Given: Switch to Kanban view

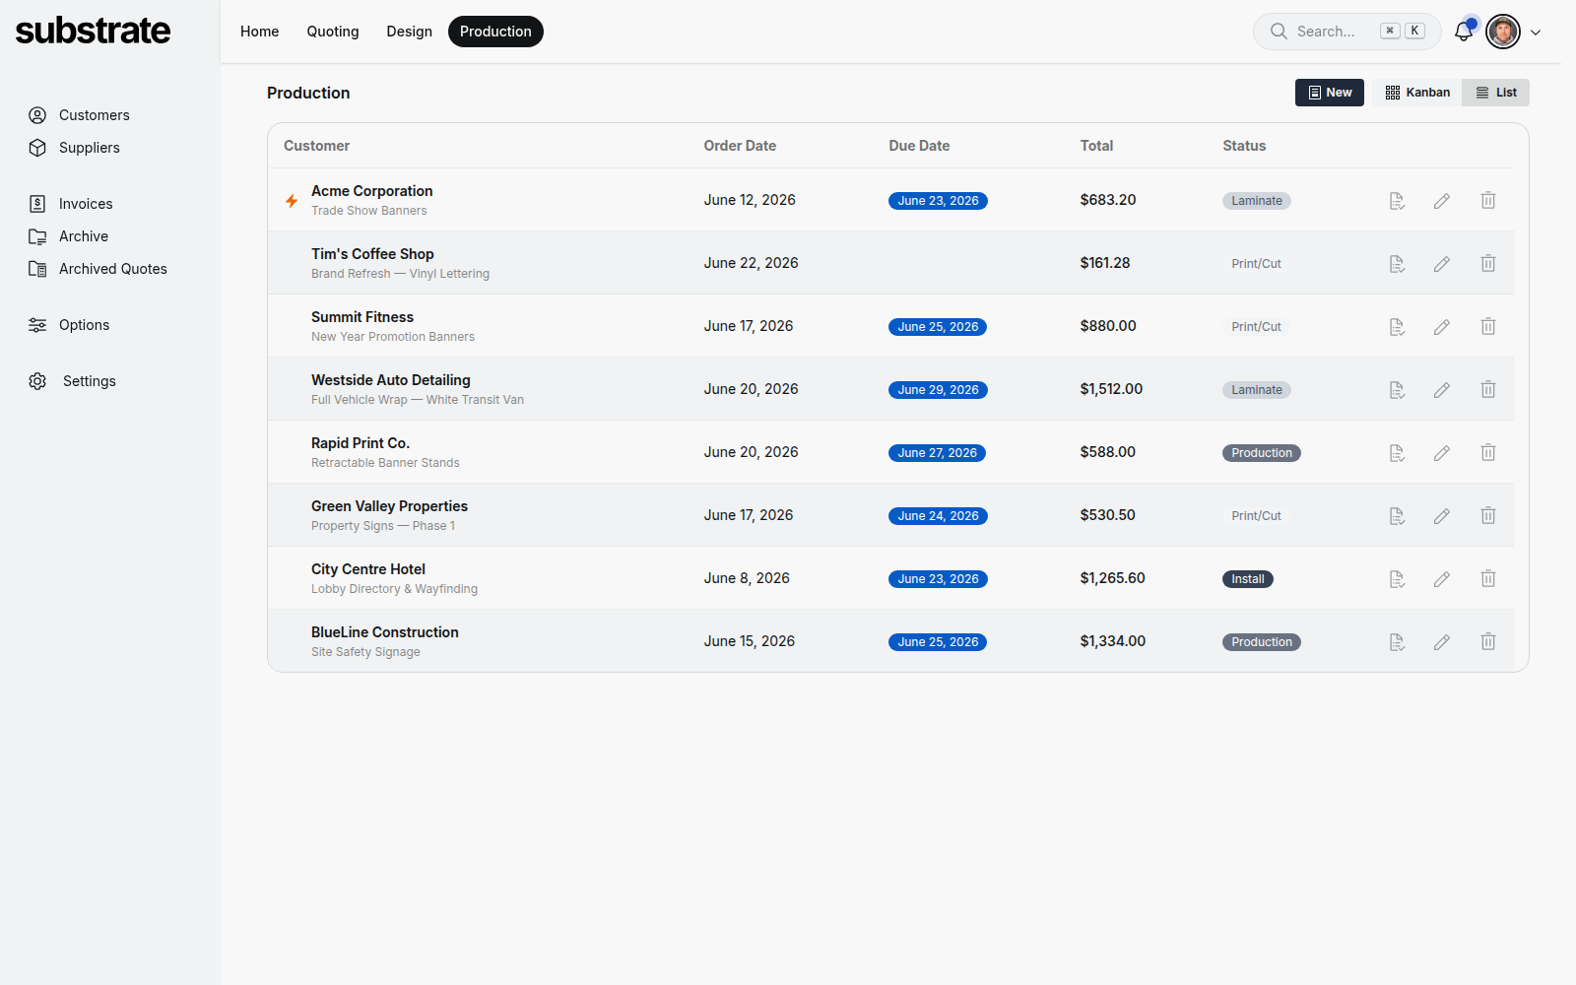Looking at the screenshot, I should click(1417, 93).
